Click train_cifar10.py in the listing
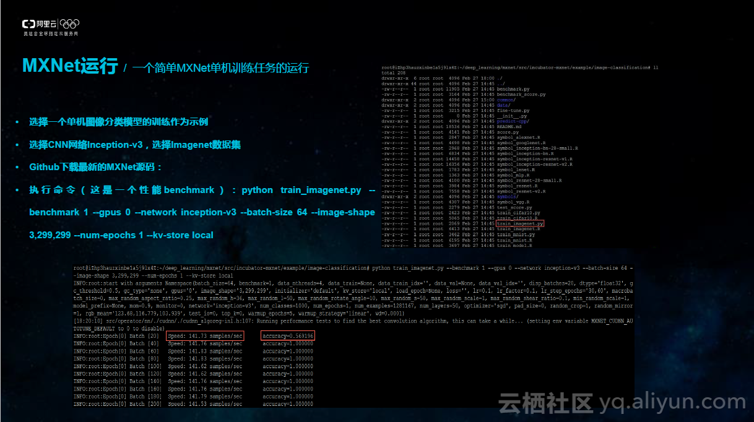 [x=519, y=213]
